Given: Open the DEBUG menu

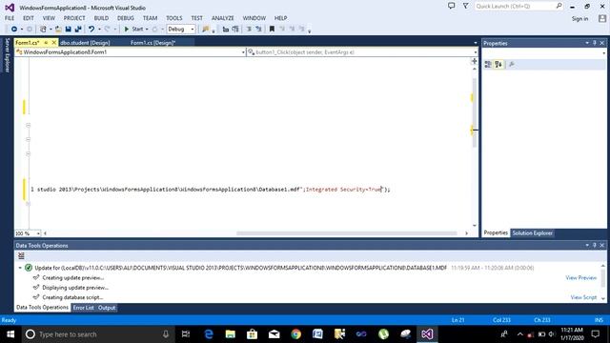Looking at the screenshot, I should point(125,18).
